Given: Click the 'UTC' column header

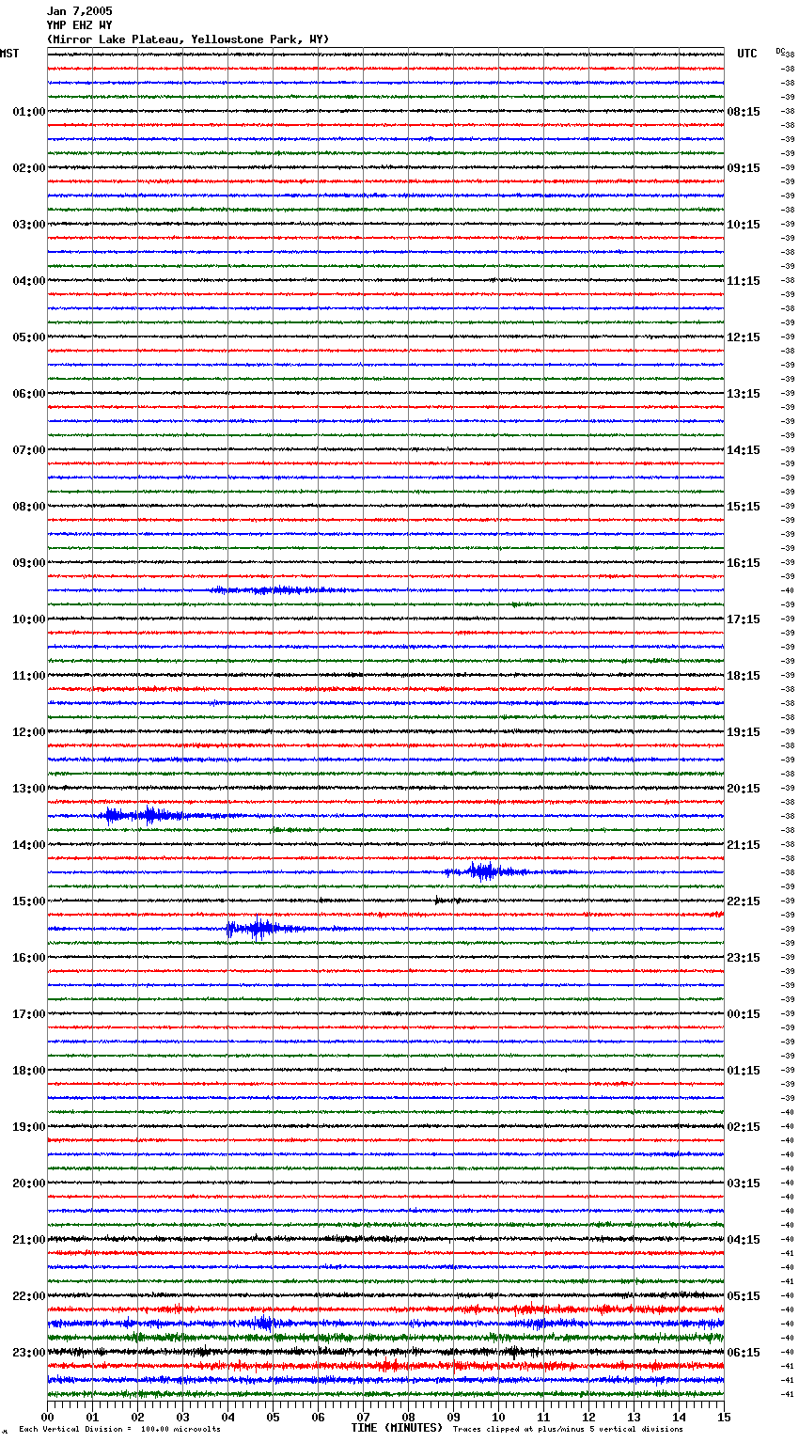Looking at the screenshot, I should coord(747,54).
